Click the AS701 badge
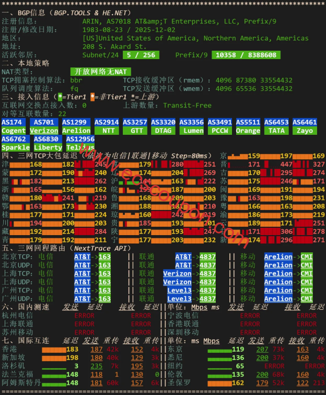This screenshot has height=395, width=326. pos(44,122)
